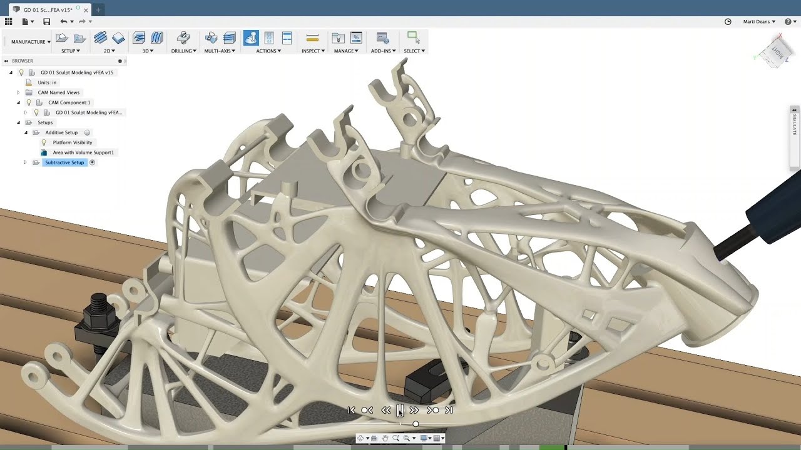Select the Area with Volume Support1 item
The image size is (801, 450).
tap(83, 152)
